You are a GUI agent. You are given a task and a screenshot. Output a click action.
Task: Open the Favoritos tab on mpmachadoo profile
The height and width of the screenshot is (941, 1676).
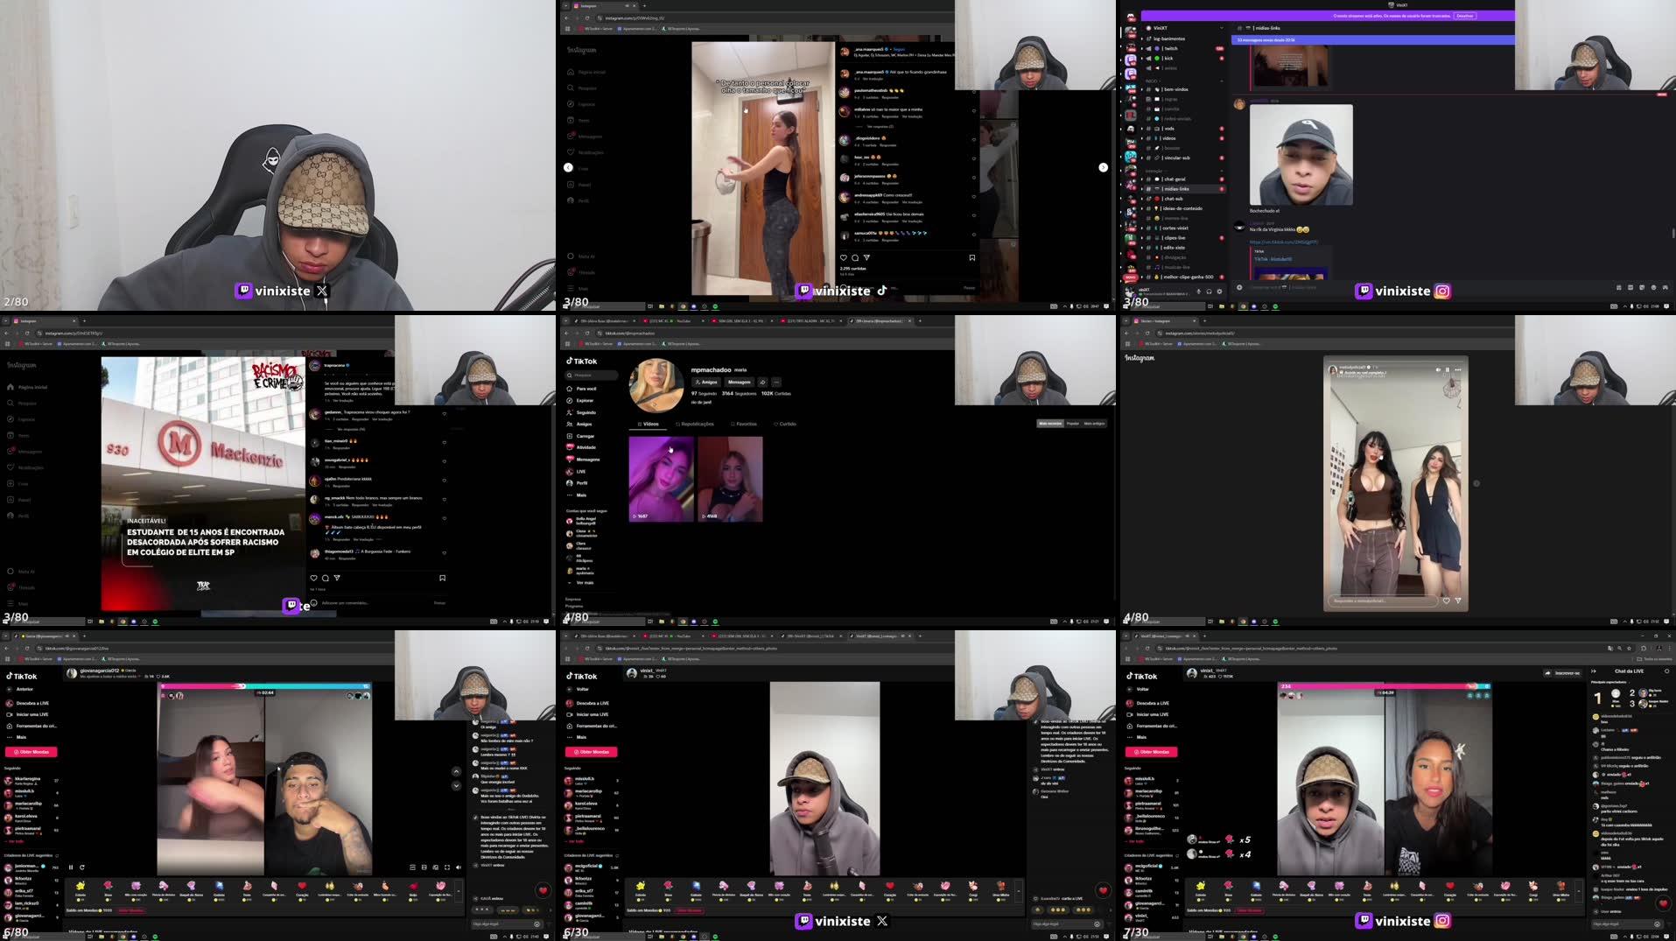pyautogui.click(x=743, y=424)
